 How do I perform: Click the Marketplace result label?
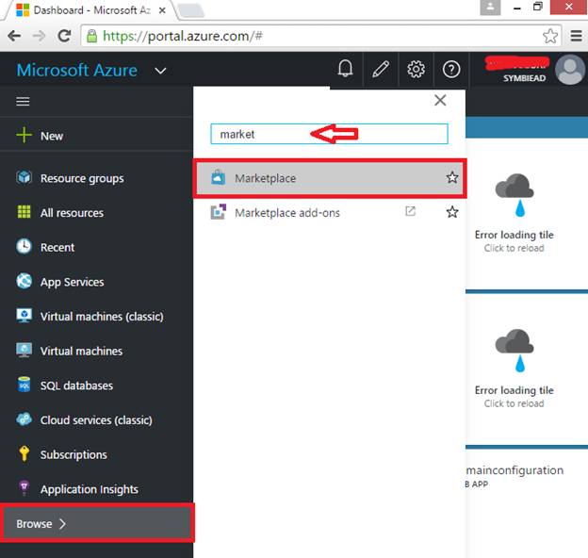[x=265, y=178]
